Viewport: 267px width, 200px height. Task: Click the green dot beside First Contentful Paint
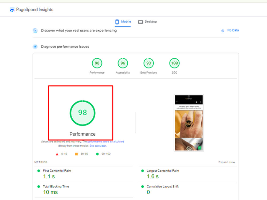click(x=39, y=171)
